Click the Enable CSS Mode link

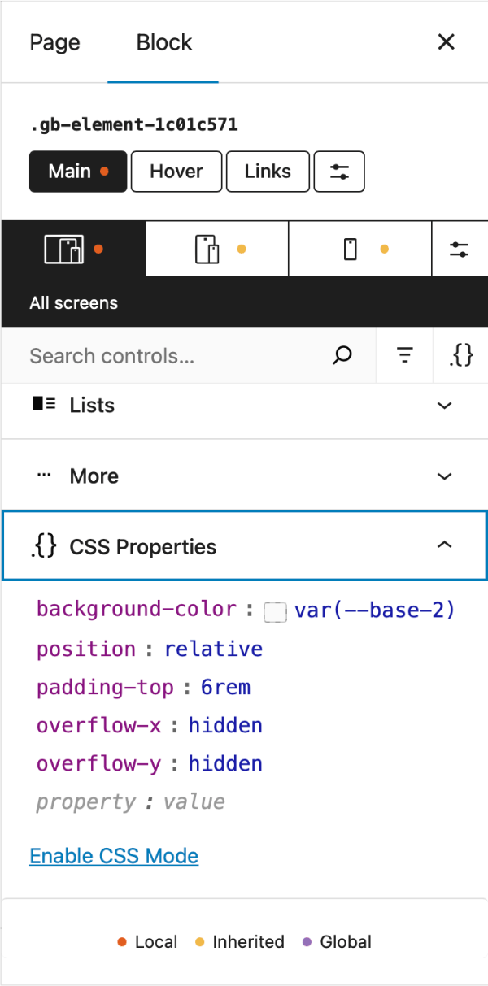pyautogui.click(x=114, y=856)
